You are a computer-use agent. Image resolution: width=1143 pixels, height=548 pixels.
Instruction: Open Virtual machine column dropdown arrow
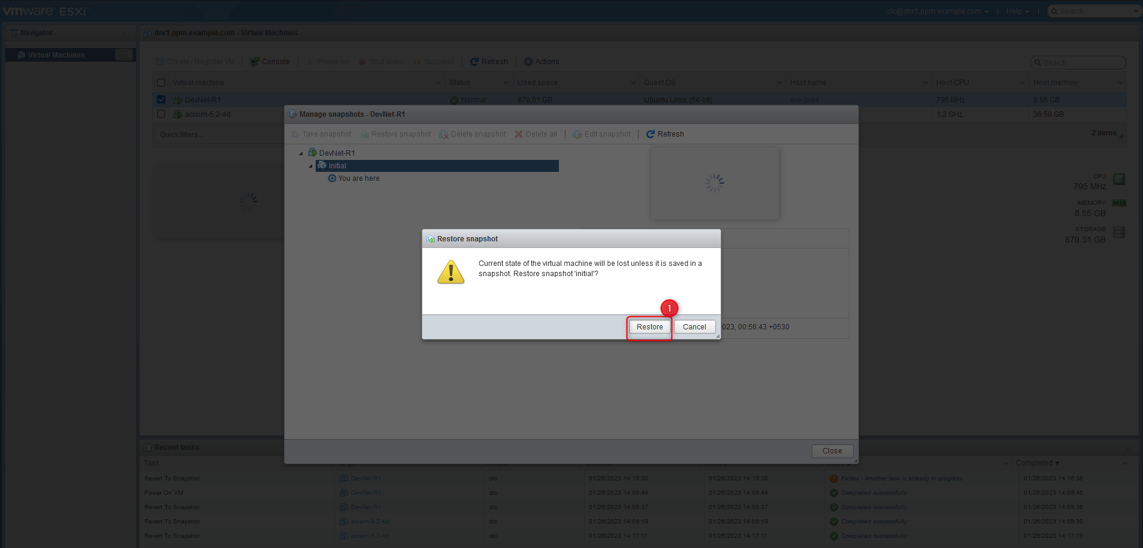pos(438,83)
